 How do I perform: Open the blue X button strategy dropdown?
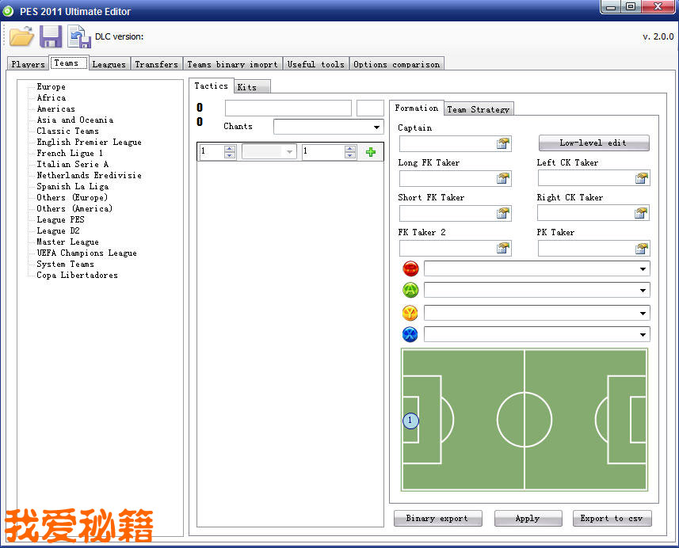[642, 335]
